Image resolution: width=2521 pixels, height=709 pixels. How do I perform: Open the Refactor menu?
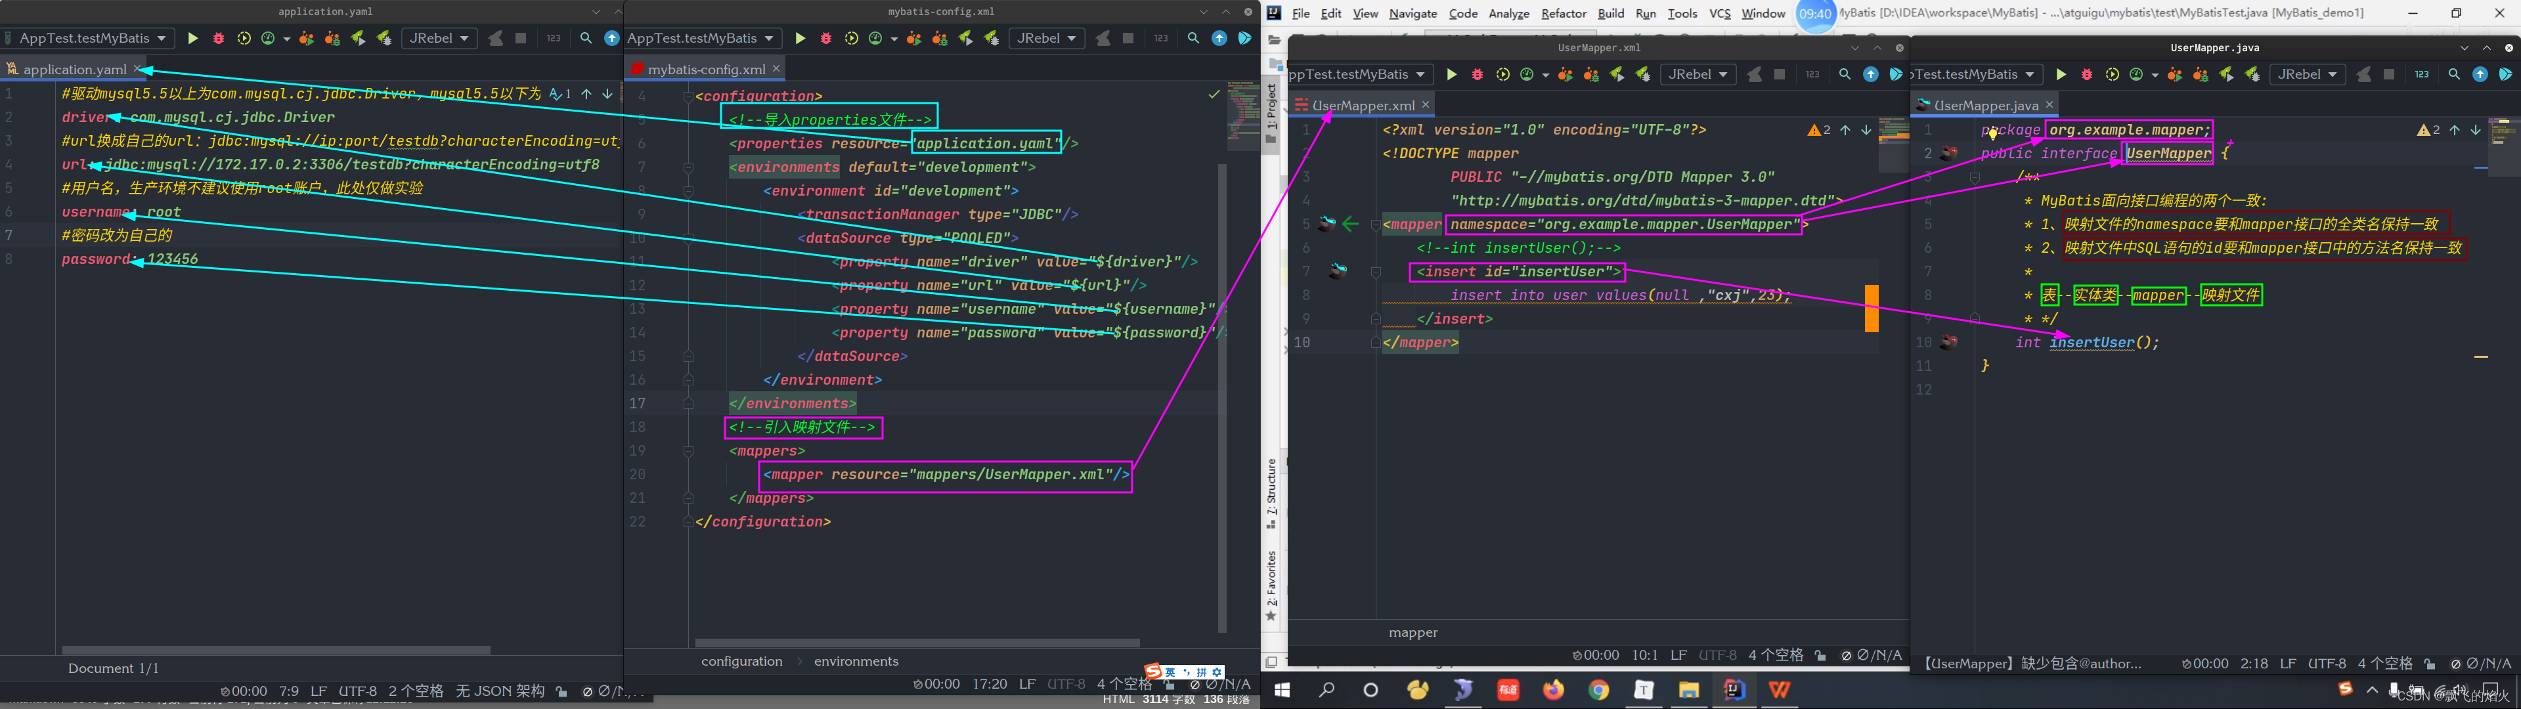pyautogui.click(x=1564, y=14)
